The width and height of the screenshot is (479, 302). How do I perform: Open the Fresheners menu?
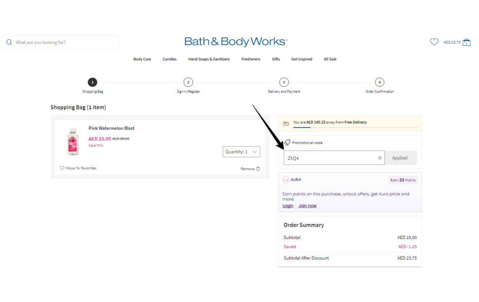[x=251, y=59]
